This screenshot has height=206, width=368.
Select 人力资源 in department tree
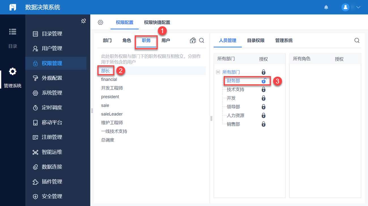236,115
